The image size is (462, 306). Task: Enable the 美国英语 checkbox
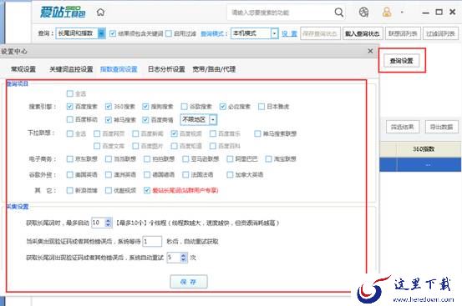(x=70, y=174)
